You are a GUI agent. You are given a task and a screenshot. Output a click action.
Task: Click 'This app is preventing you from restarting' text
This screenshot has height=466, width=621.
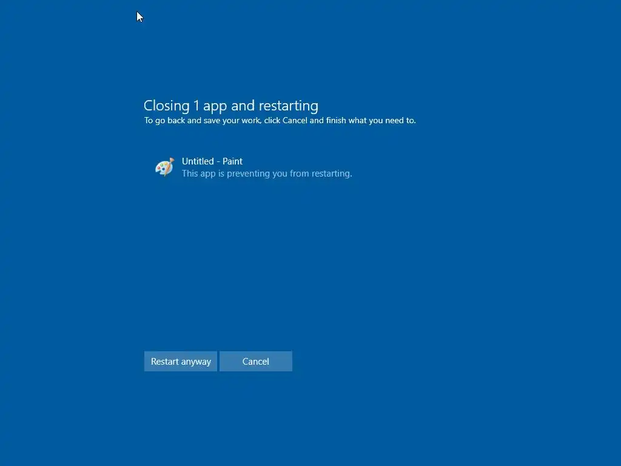click(267, 174)
